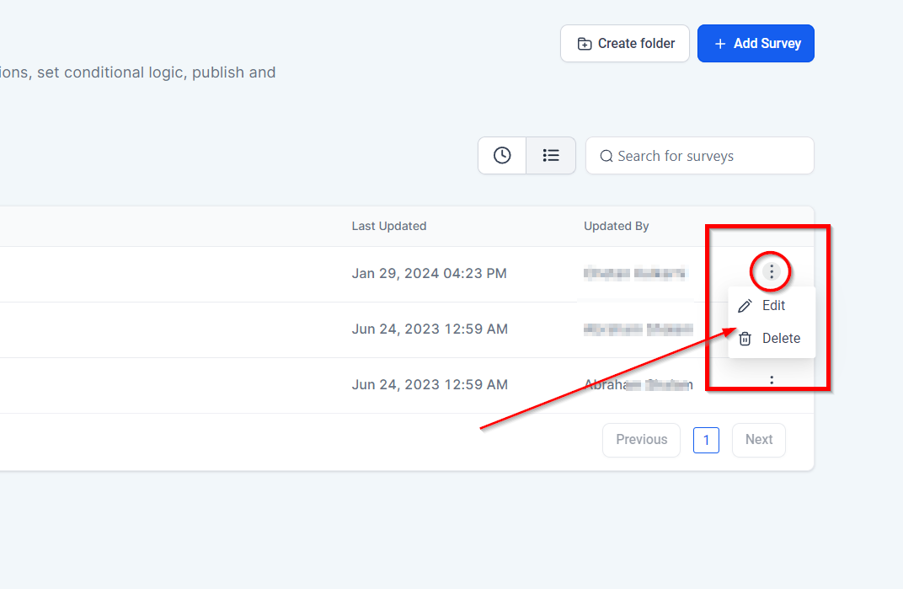Choose Delete from the row menu
The image size is (903, 589).
(781, 339)
